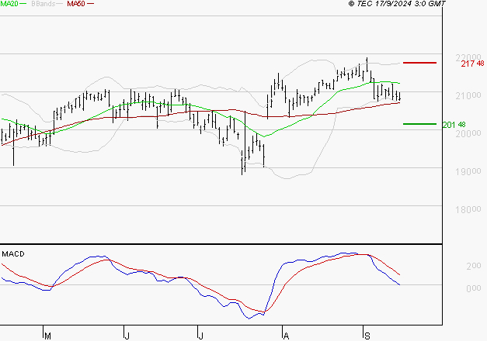Click the 200.00 price axis label

(468, 133)
